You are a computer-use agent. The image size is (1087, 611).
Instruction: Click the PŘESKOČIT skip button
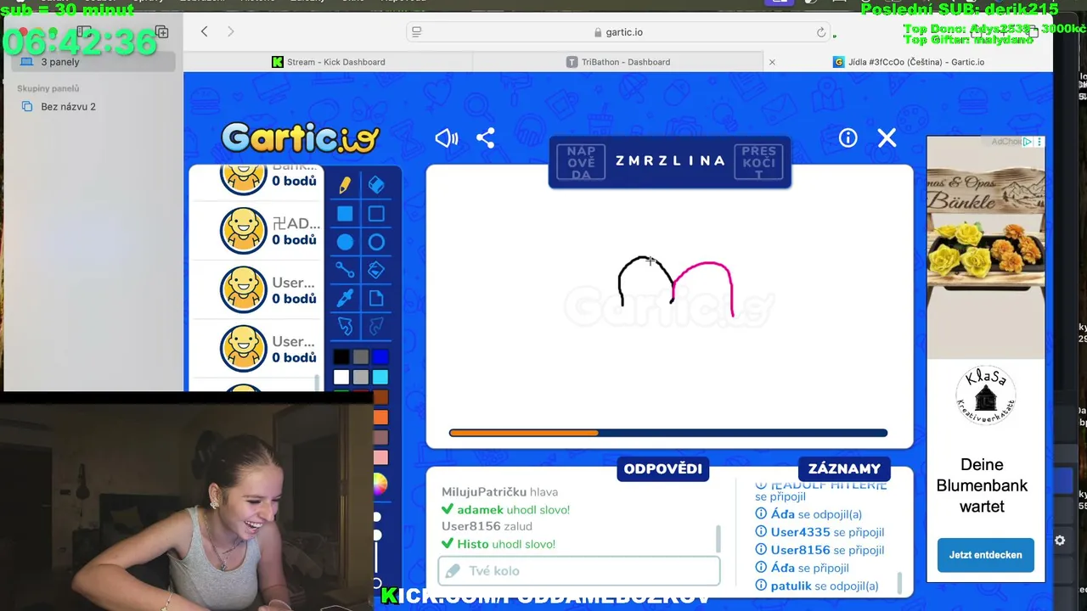pyautogui.click(x=759, y=162)
